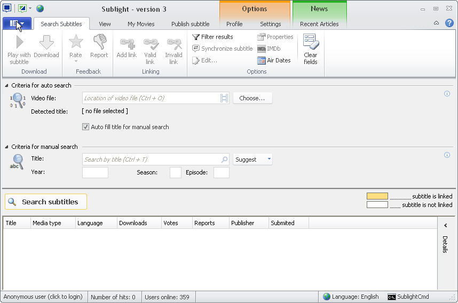Open the My Movies tab

[141, 24]
